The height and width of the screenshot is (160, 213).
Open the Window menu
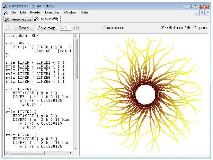click(70, 12)
